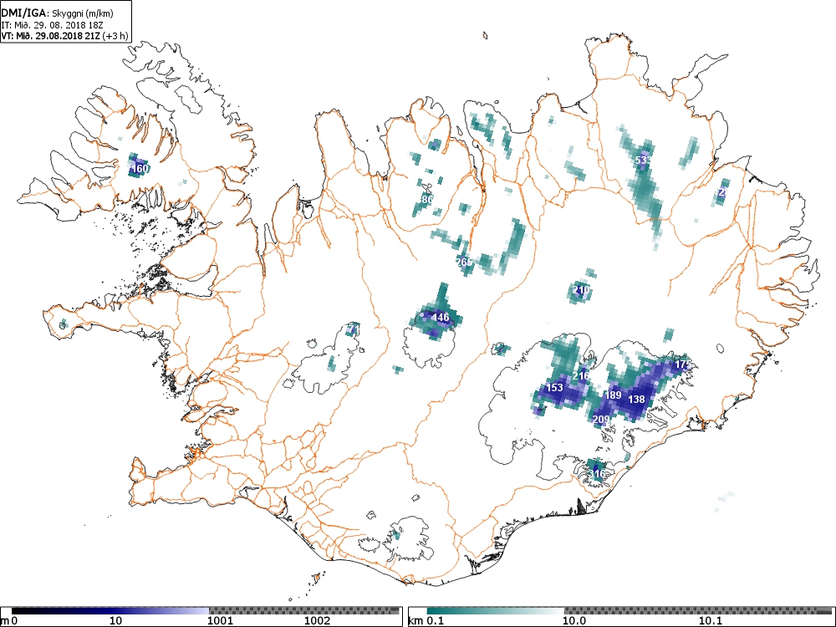Click the 'IT: Mið. 29. 08. 2018 18Z' line

[x=51, y=25]
